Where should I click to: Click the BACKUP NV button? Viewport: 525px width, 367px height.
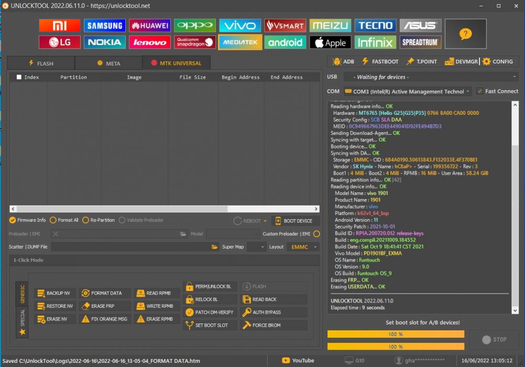55,293
